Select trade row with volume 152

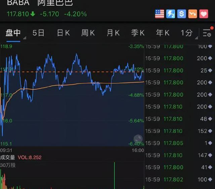[x=179, y=131]
